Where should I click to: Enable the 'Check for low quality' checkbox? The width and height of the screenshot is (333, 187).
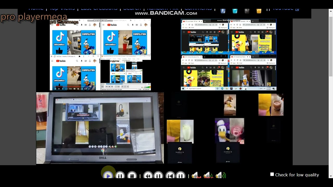(x=272, y=174)
